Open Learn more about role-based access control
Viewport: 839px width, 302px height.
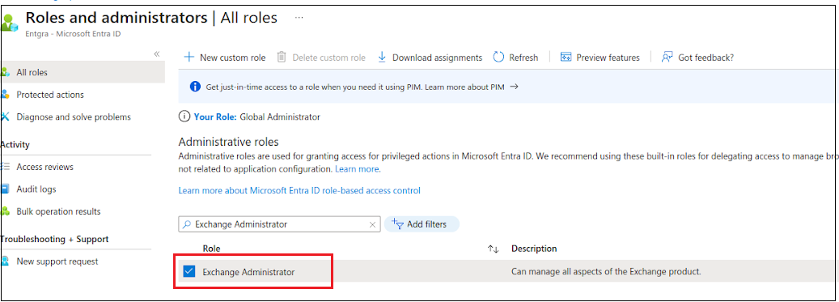point(299,190)
